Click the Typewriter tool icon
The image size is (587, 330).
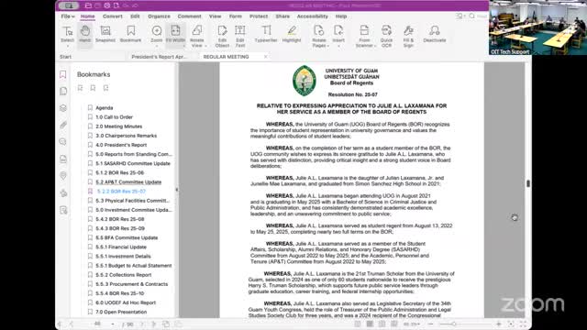pos(266,35)
